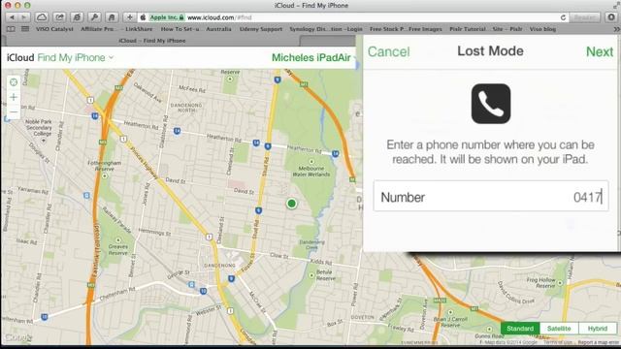Viewport: 621px width, 349px height.
Task: Click the Terms of Use map link
Action: 558,342
